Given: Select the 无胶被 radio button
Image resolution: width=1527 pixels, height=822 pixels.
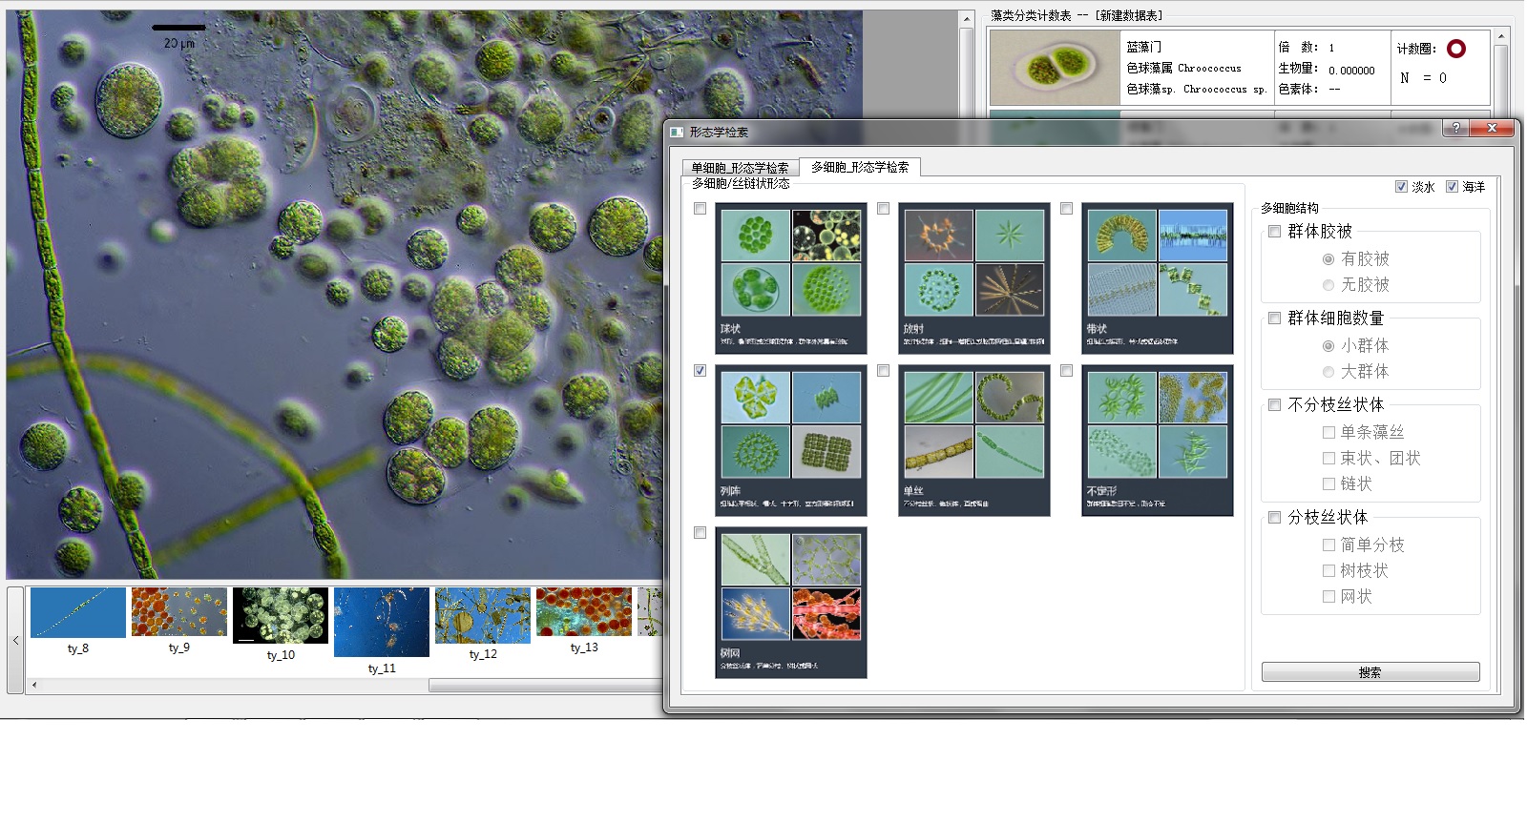Looking at the screenshot, I should tap(1328, 285).
